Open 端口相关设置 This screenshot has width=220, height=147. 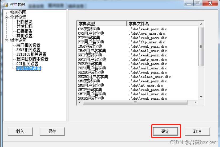[28, 45]
